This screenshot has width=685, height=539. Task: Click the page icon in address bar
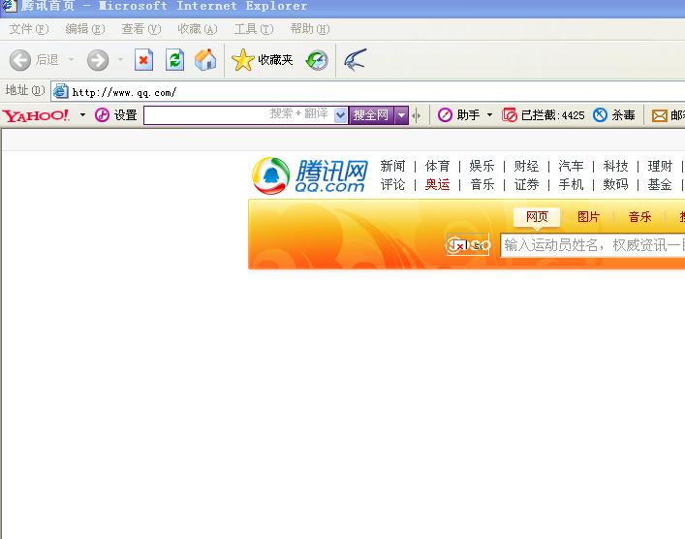click(61, 92)
